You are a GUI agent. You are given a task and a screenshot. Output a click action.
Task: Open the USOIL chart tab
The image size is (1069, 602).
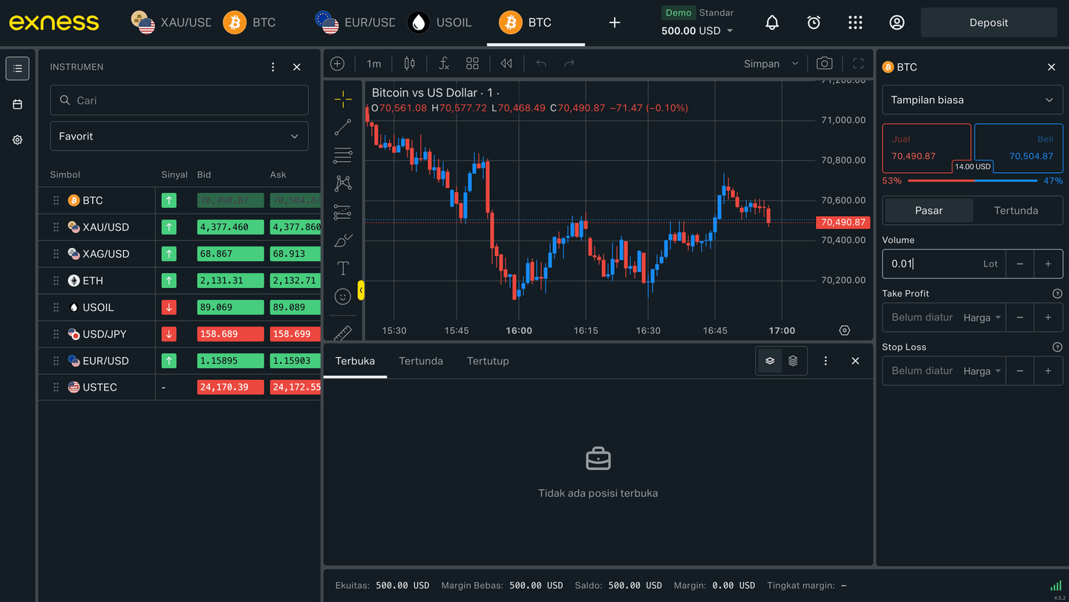440,23
